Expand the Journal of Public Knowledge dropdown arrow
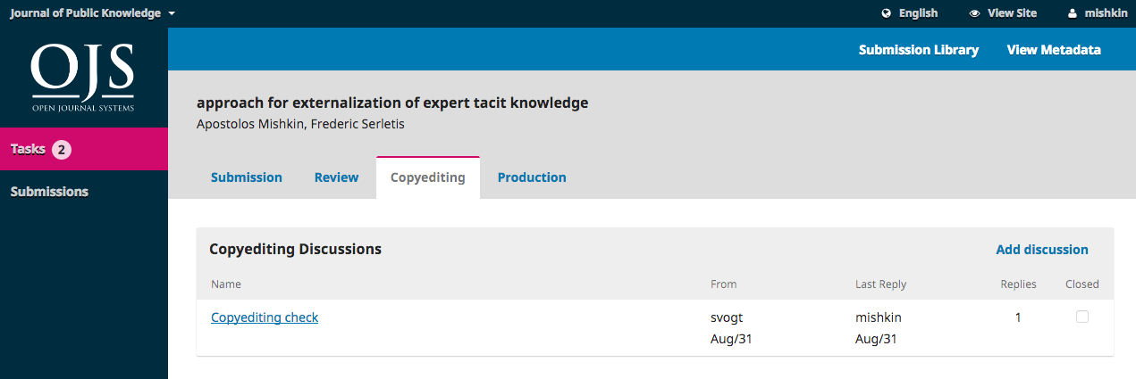Screen dimensions: 1136x379 (x=172, y=13)
